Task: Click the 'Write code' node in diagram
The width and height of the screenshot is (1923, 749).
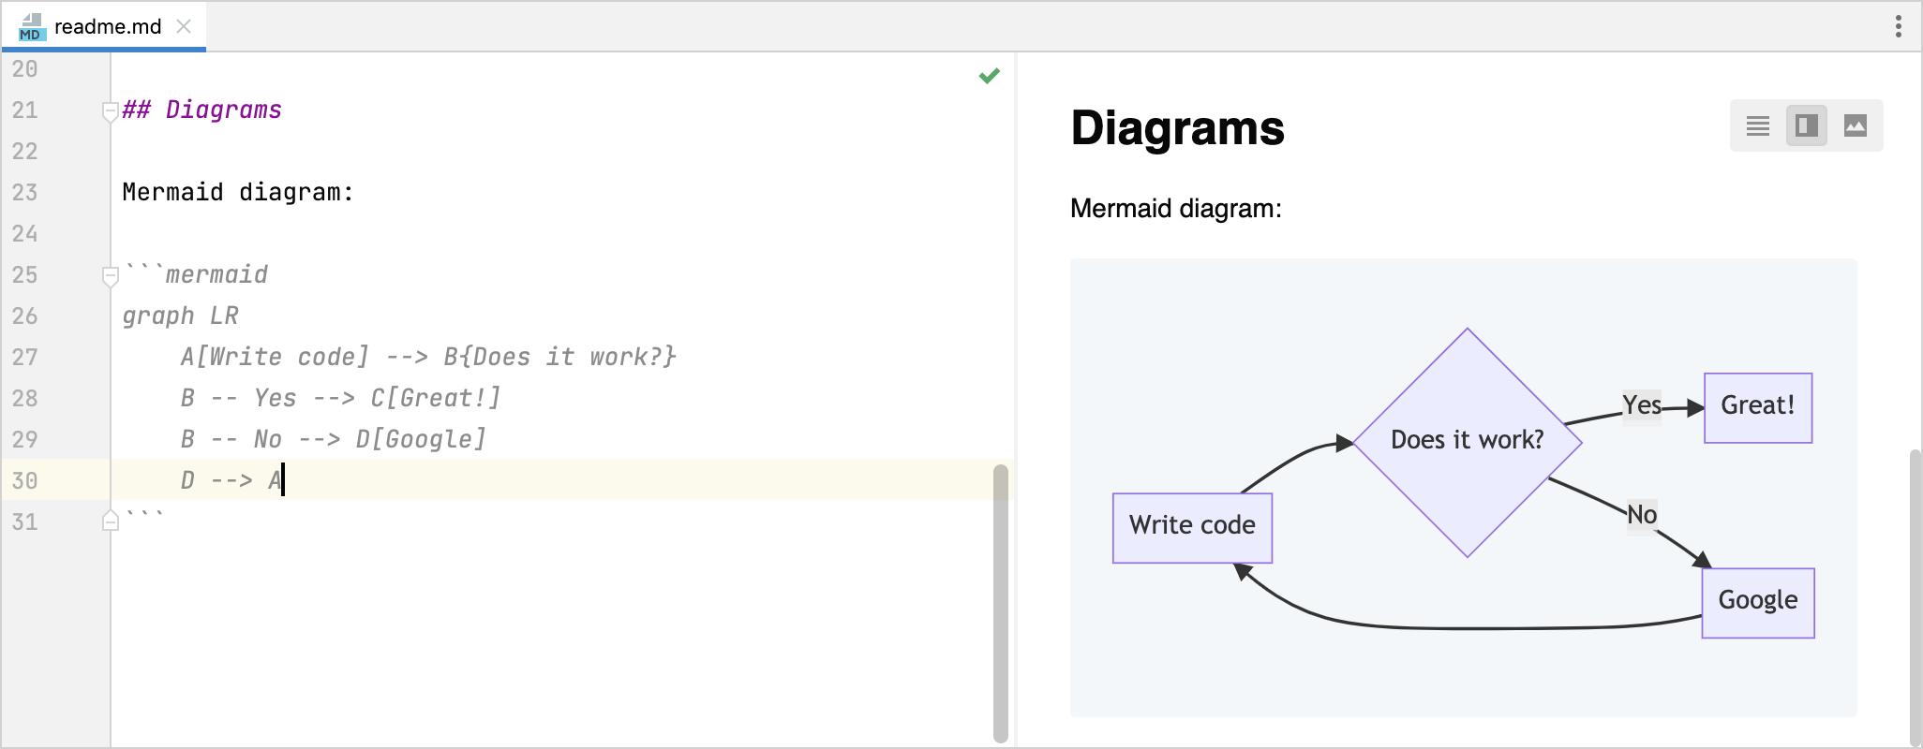Action: [x=1192, y=528]
